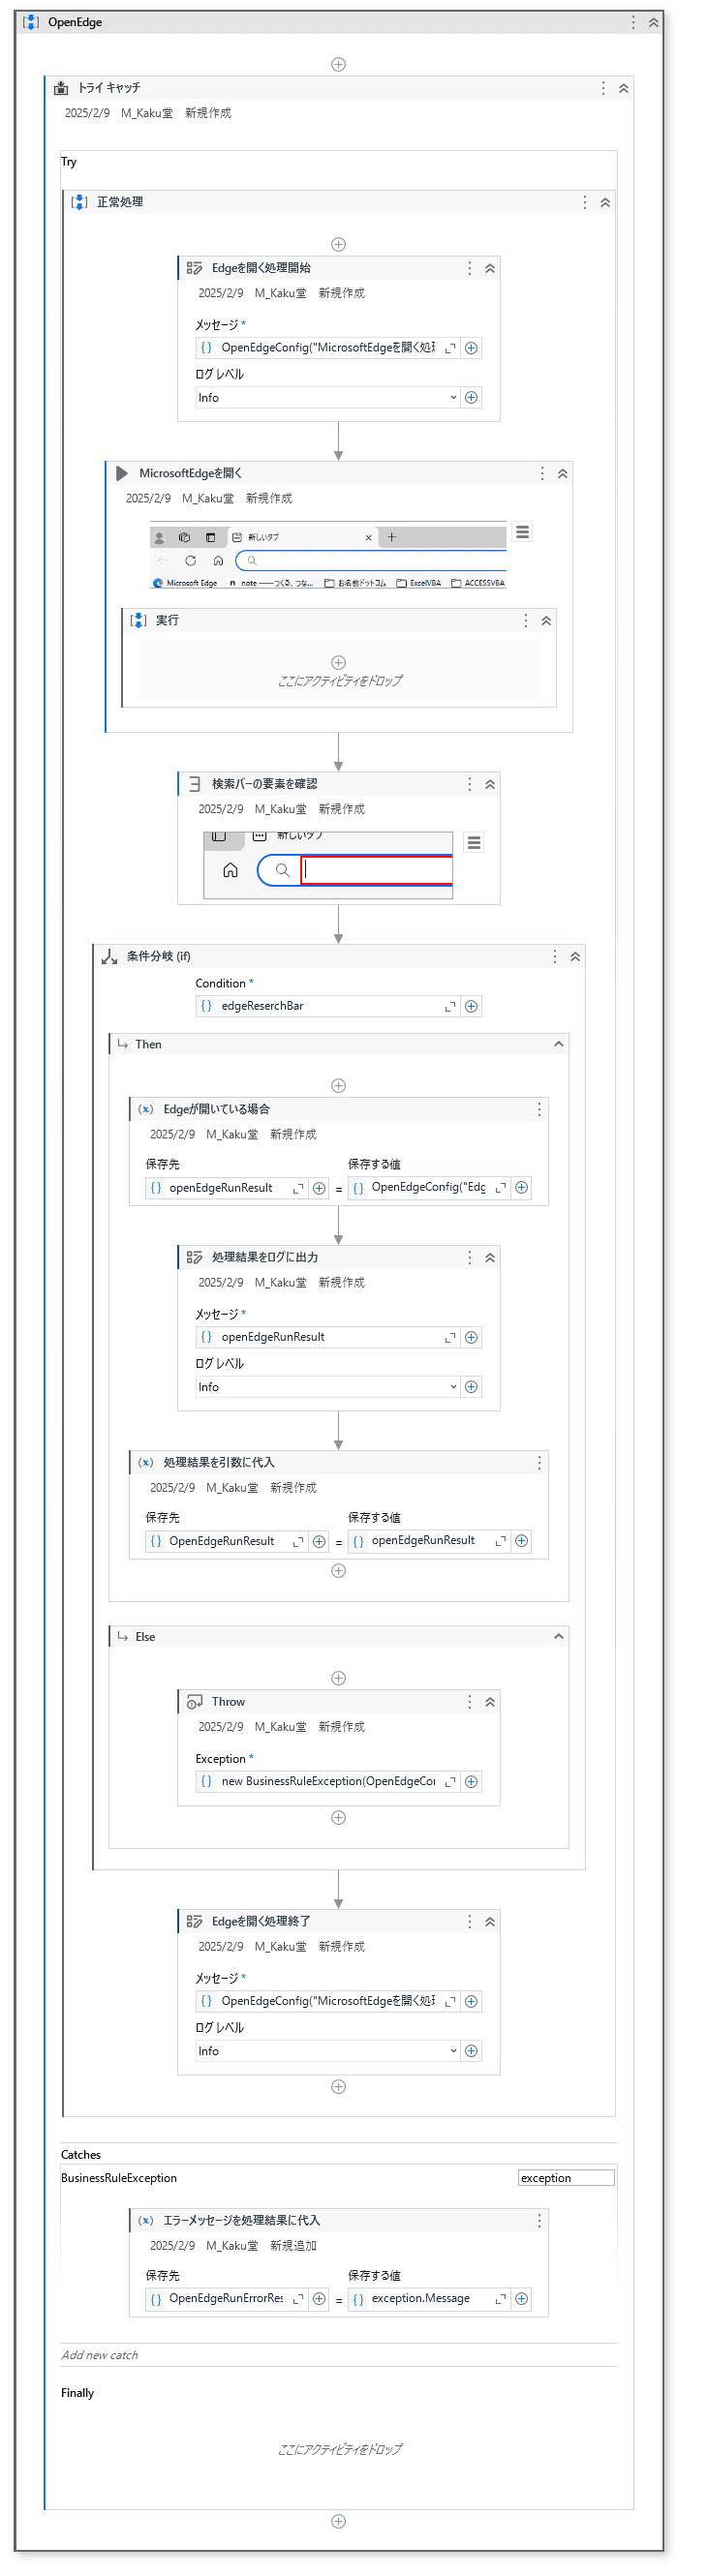Click plus beside Edgeを開く処理開始 log level
The image size is (707, 2576).
[x=471, y=397]
